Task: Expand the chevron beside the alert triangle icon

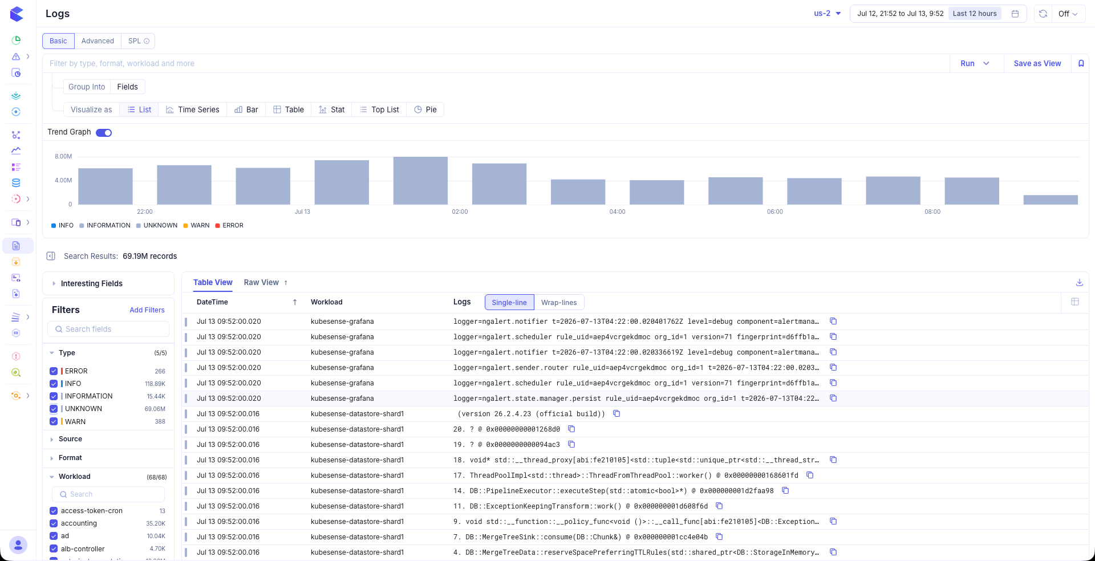Action: (28, 56)
